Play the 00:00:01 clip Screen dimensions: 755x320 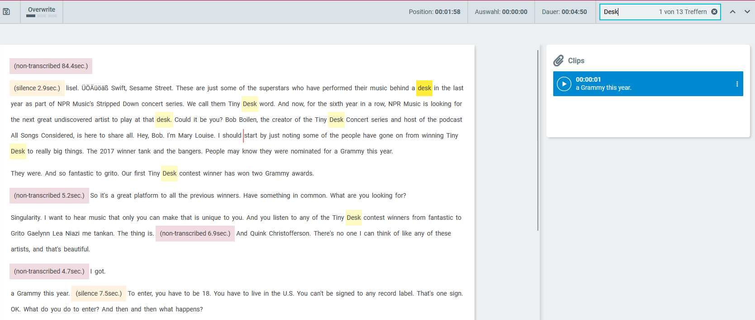click(564, 84)
